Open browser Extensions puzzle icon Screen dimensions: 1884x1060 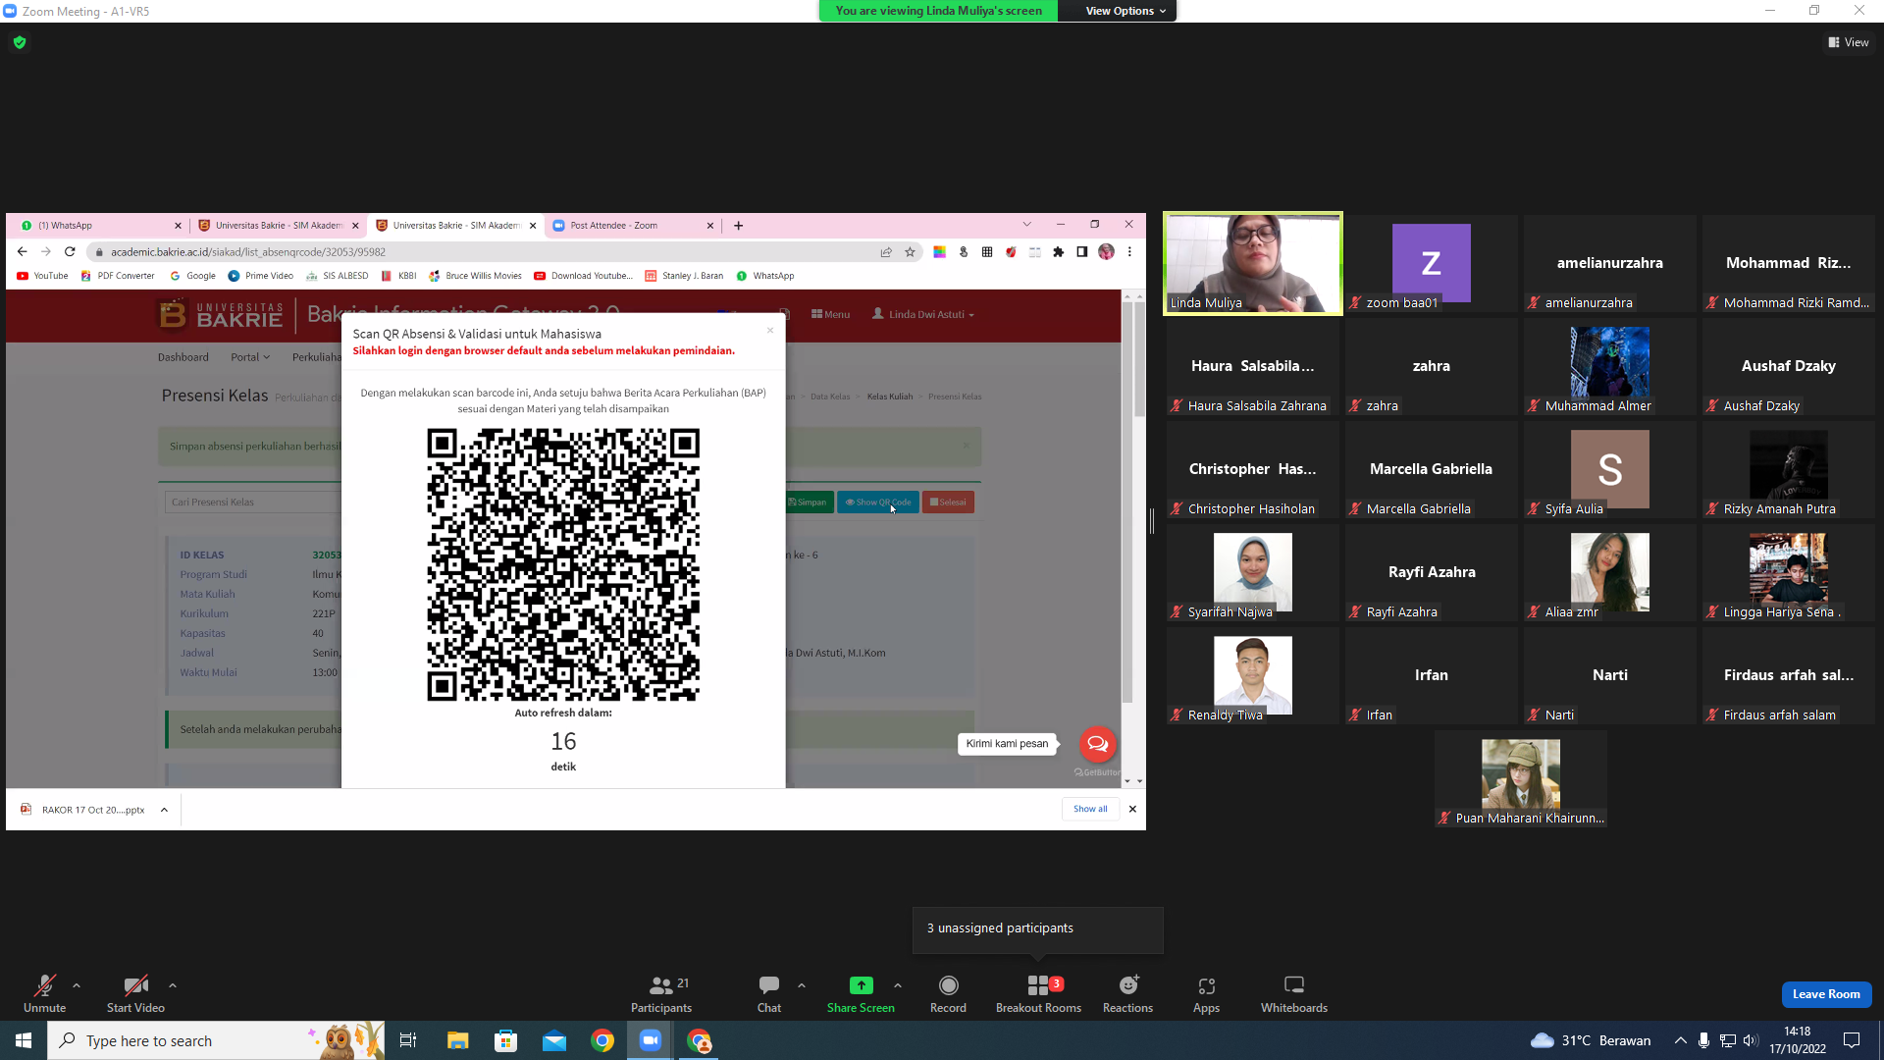[1058, 252]
